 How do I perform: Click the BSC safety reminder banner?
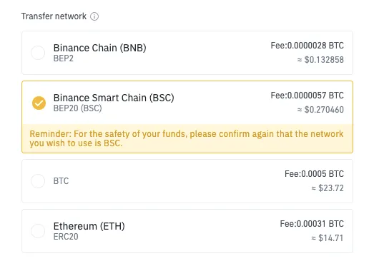[x=187, y=138]
